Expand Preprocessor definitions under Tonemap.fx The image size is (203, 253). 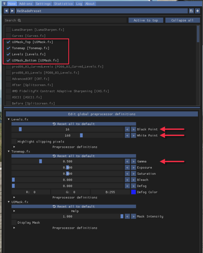pyautogui.click(x=14, y=197)
